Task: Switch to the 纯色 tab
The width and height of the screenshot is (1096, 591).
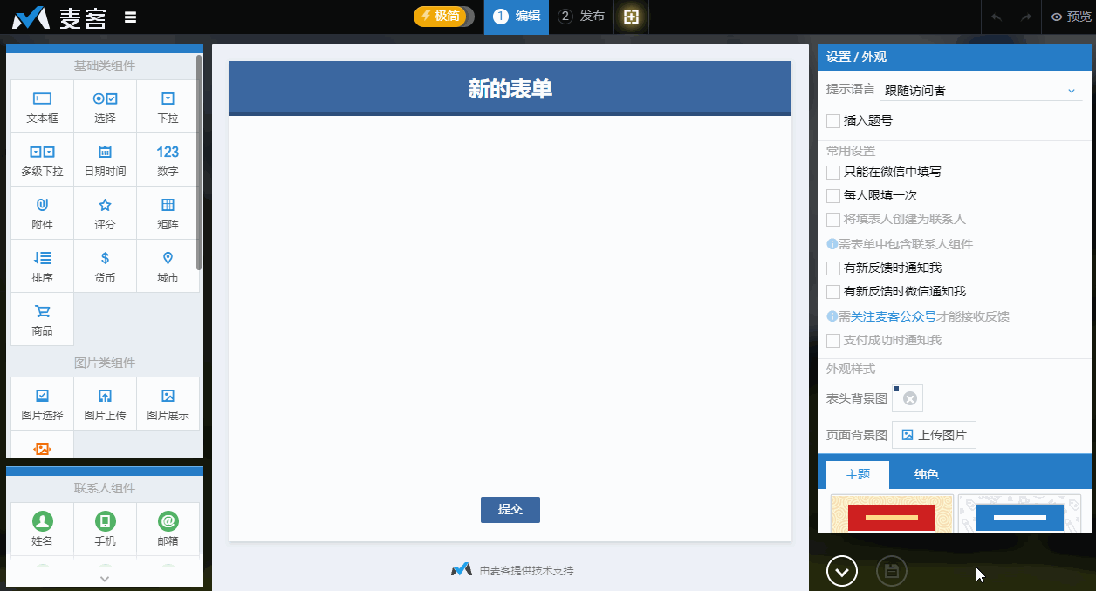Action: click(926, 475)
